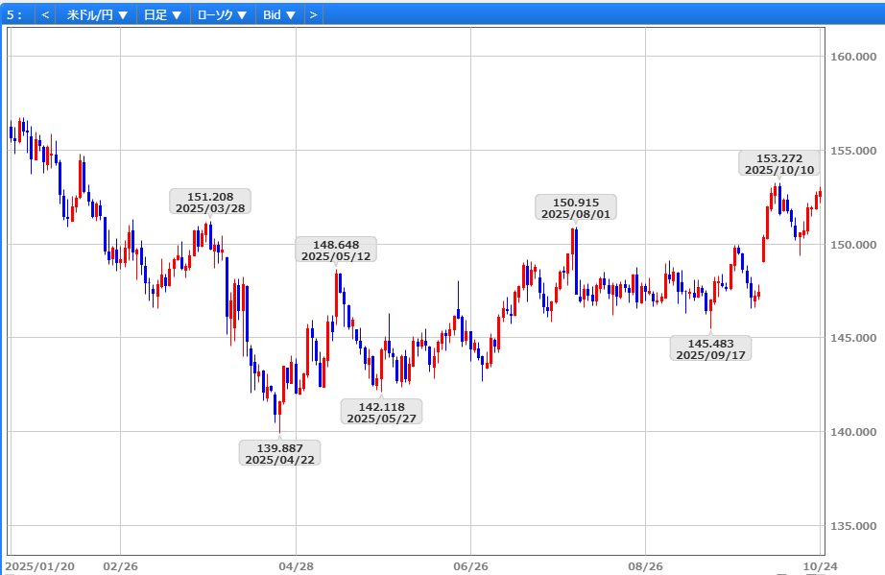The width and height of the screenshot is (885, 575).
Task: Click the 2025/01/20 start date label
Action: 40,566
